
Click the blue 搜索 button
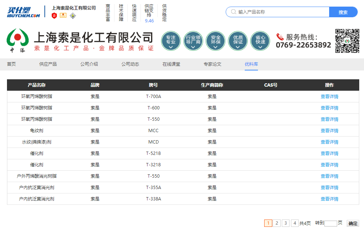(343, 12)
